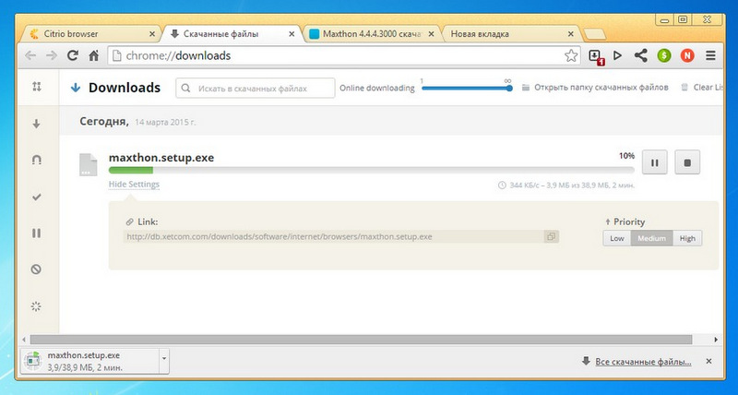Open the home page icon
738x395 pixels.
pyautogui.click(x=94, y=55)
